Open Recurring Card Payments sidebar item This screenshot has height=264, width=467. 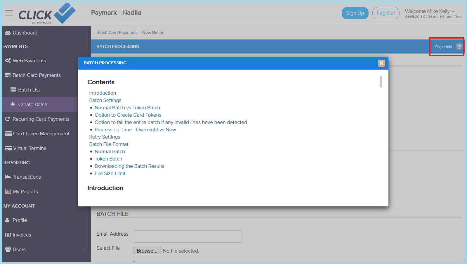click(41, 119)
